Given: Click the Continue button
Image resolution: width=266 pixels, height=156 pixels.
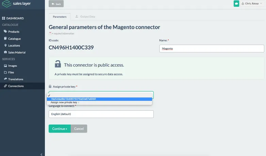Looking at the screenshot, I should point(60,129).
